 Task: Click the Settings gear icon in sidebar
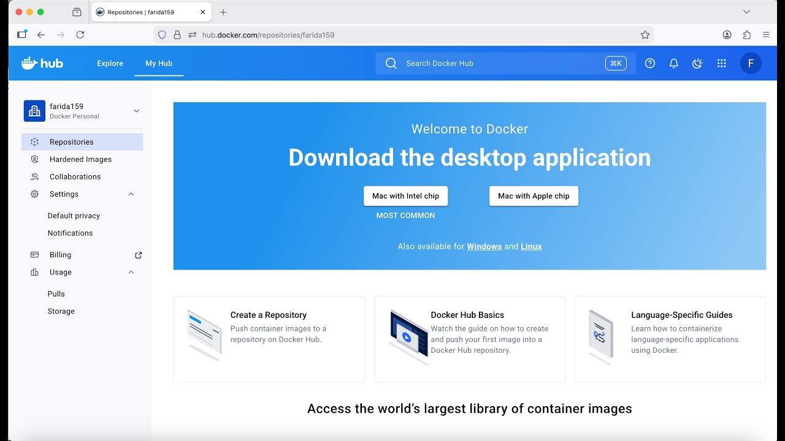35,194
